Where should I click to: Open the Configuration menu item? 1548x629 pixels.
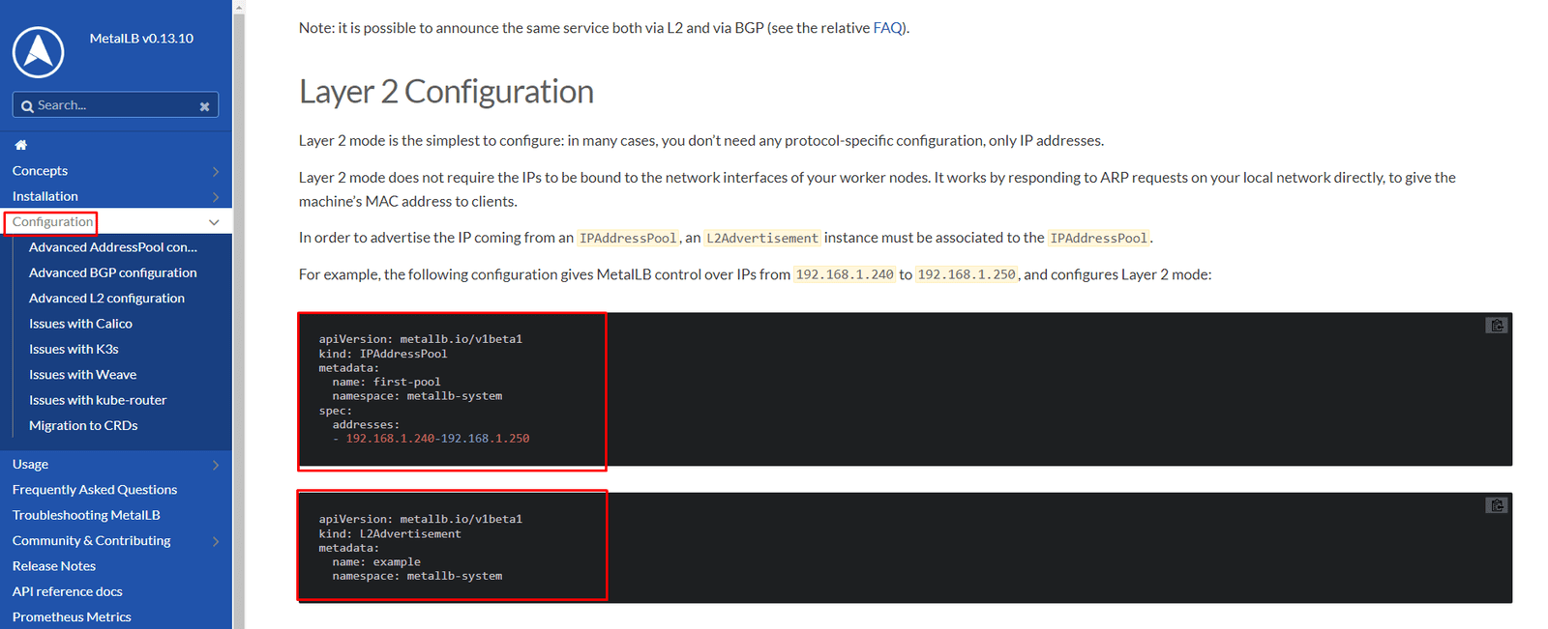pos(52,222)
